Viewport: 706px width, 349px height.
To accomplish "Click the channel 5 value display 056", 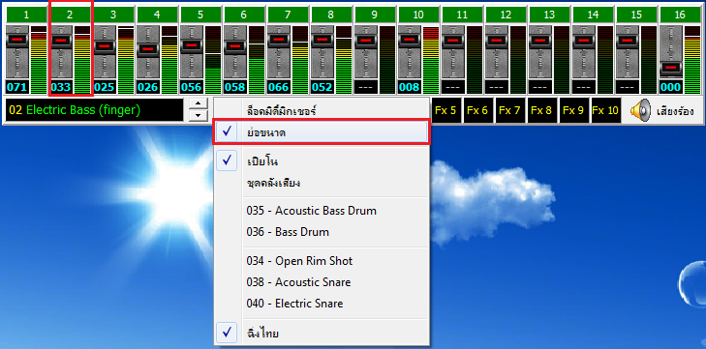I will tap(191, 87).
